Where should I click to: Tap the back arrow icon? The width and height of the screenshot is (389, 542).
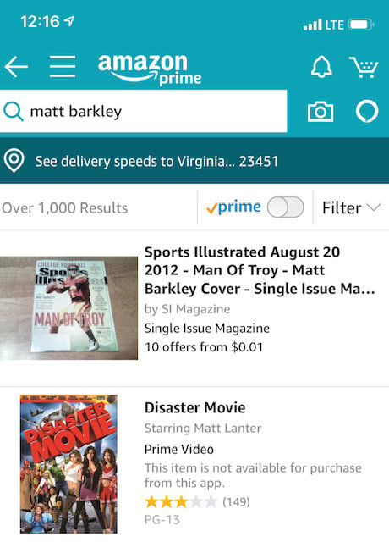tap(16, 66)
